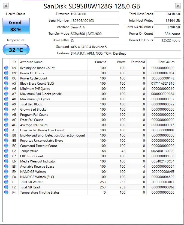Image resolution: width=184 pixels, height=225 pixels.
Task: Click the Total Host Writes value 12494 GB
Action: point(168,21)
